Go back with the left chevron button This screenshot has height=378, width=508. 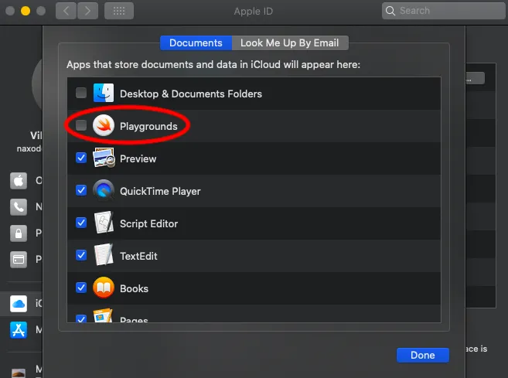pos(66,11)
